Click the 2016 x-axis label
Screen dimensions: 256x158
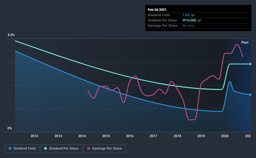click(x=130, y=136)
